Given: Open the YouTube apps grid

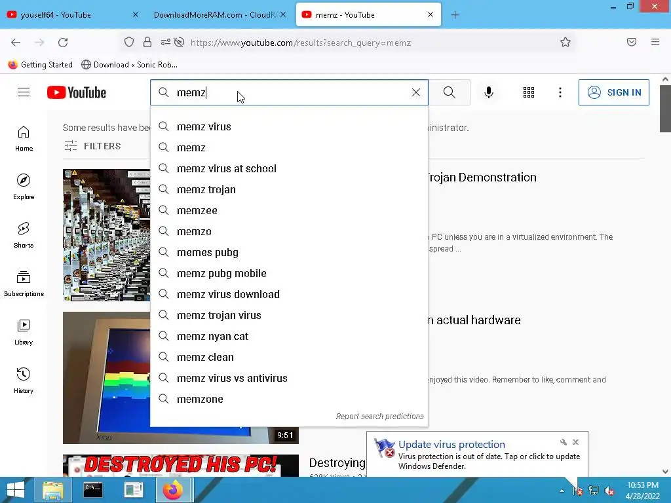Looking at the screenshot, I should (529, 92).
